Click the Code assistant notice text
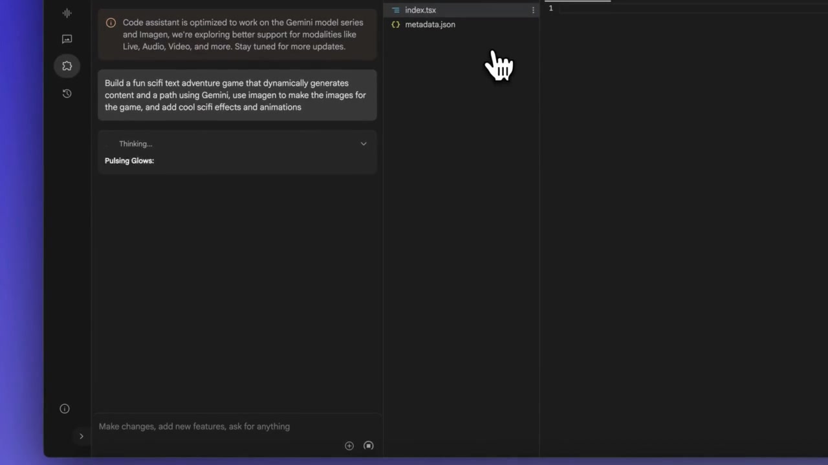The width and height of the screenshot is (828, 465). pos(243,34)
